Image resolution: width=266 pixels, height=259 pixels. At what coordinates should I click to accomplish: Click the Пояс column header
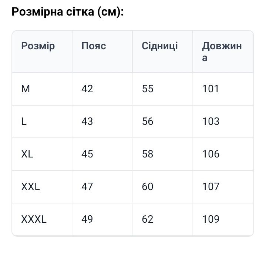click(x=94, y=46)
